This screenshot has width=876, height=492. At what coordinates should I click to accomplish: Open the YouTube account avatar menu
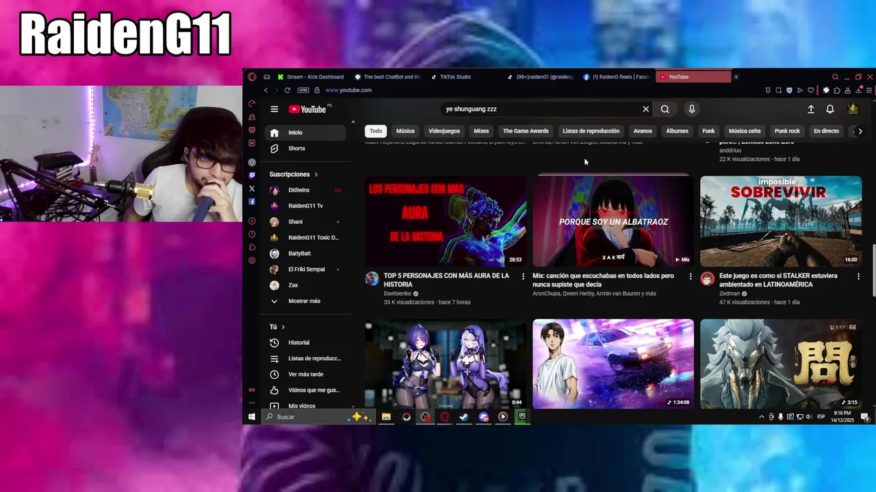tap(853, 109)
